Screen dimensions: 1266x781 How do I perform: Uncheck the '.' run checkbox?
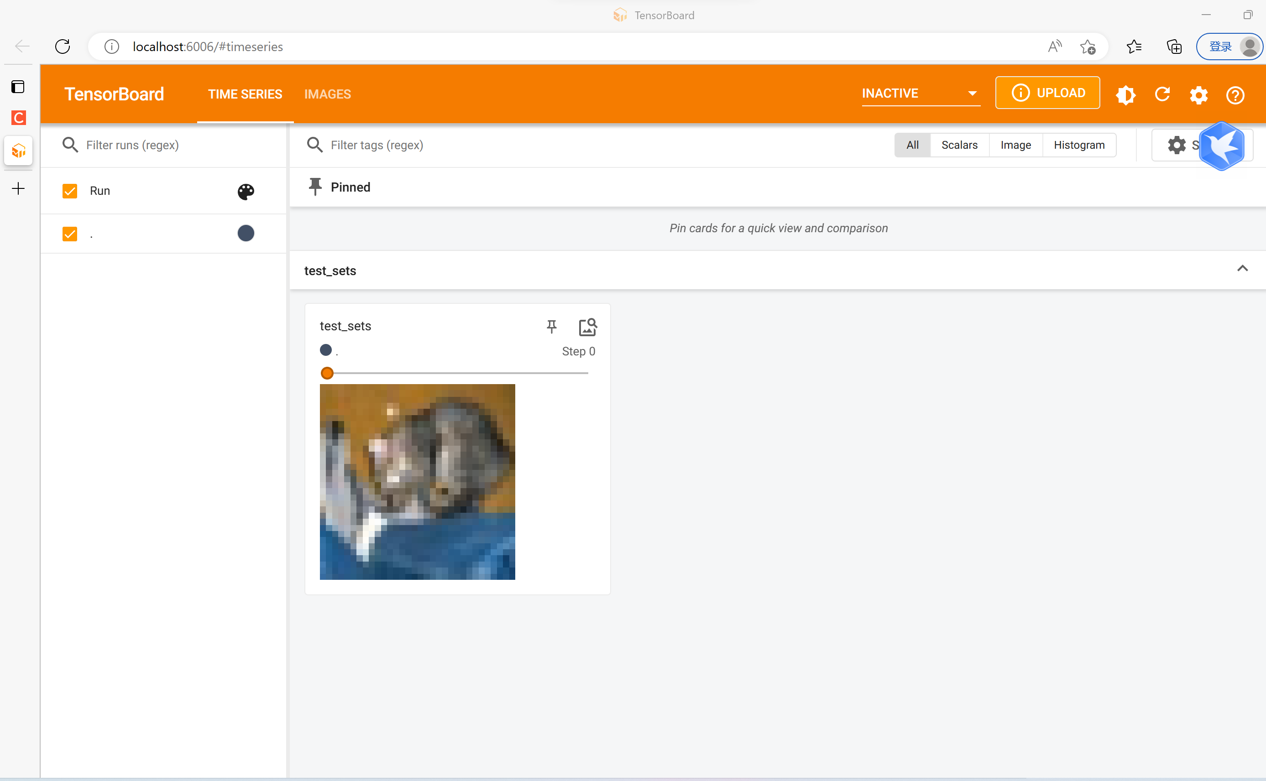(70, 234)
